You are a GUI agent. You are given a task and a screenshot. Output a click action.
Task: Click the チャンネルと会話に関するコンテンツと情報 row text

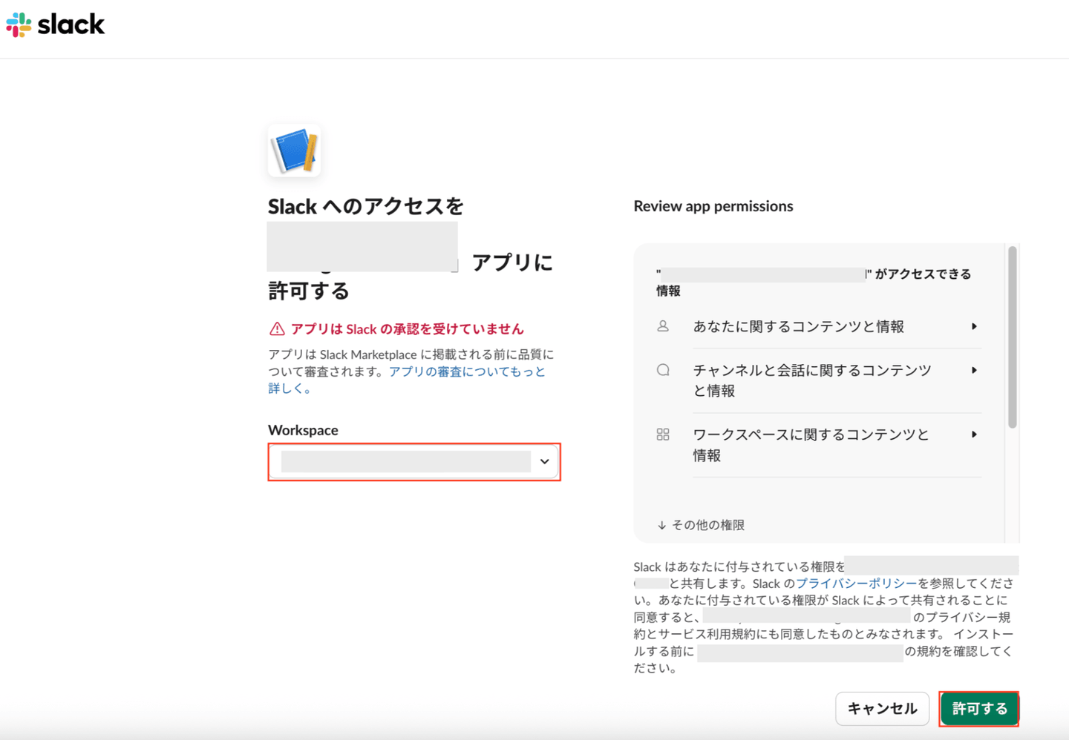[x=812, y=380]
